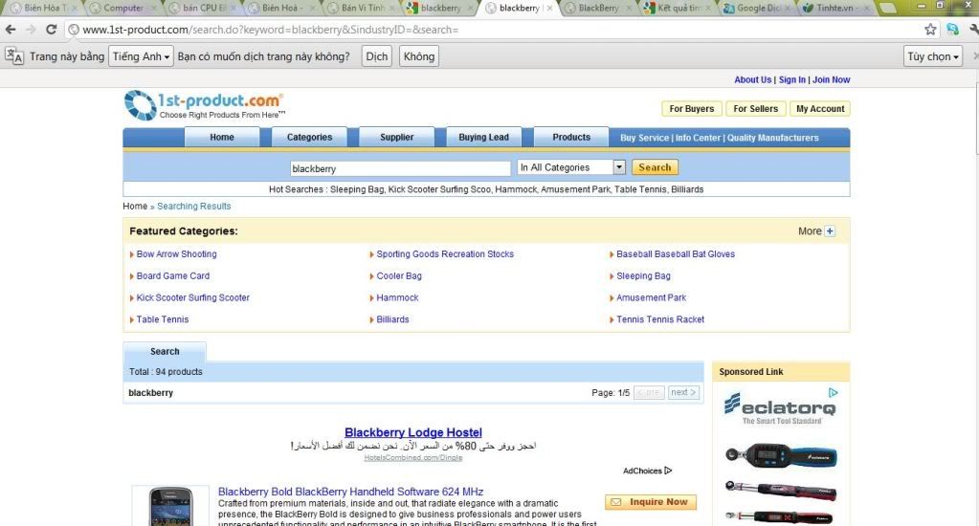The width and height of the screenshot is (979, 526).
Task: Click the plus icon beside More
Action: point(830,231)
